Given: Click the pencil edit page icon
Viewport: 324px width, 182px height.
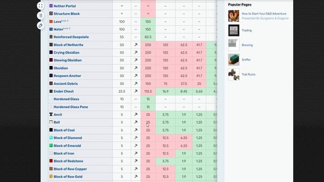Looking at the screenshot, I should point(40,25).
